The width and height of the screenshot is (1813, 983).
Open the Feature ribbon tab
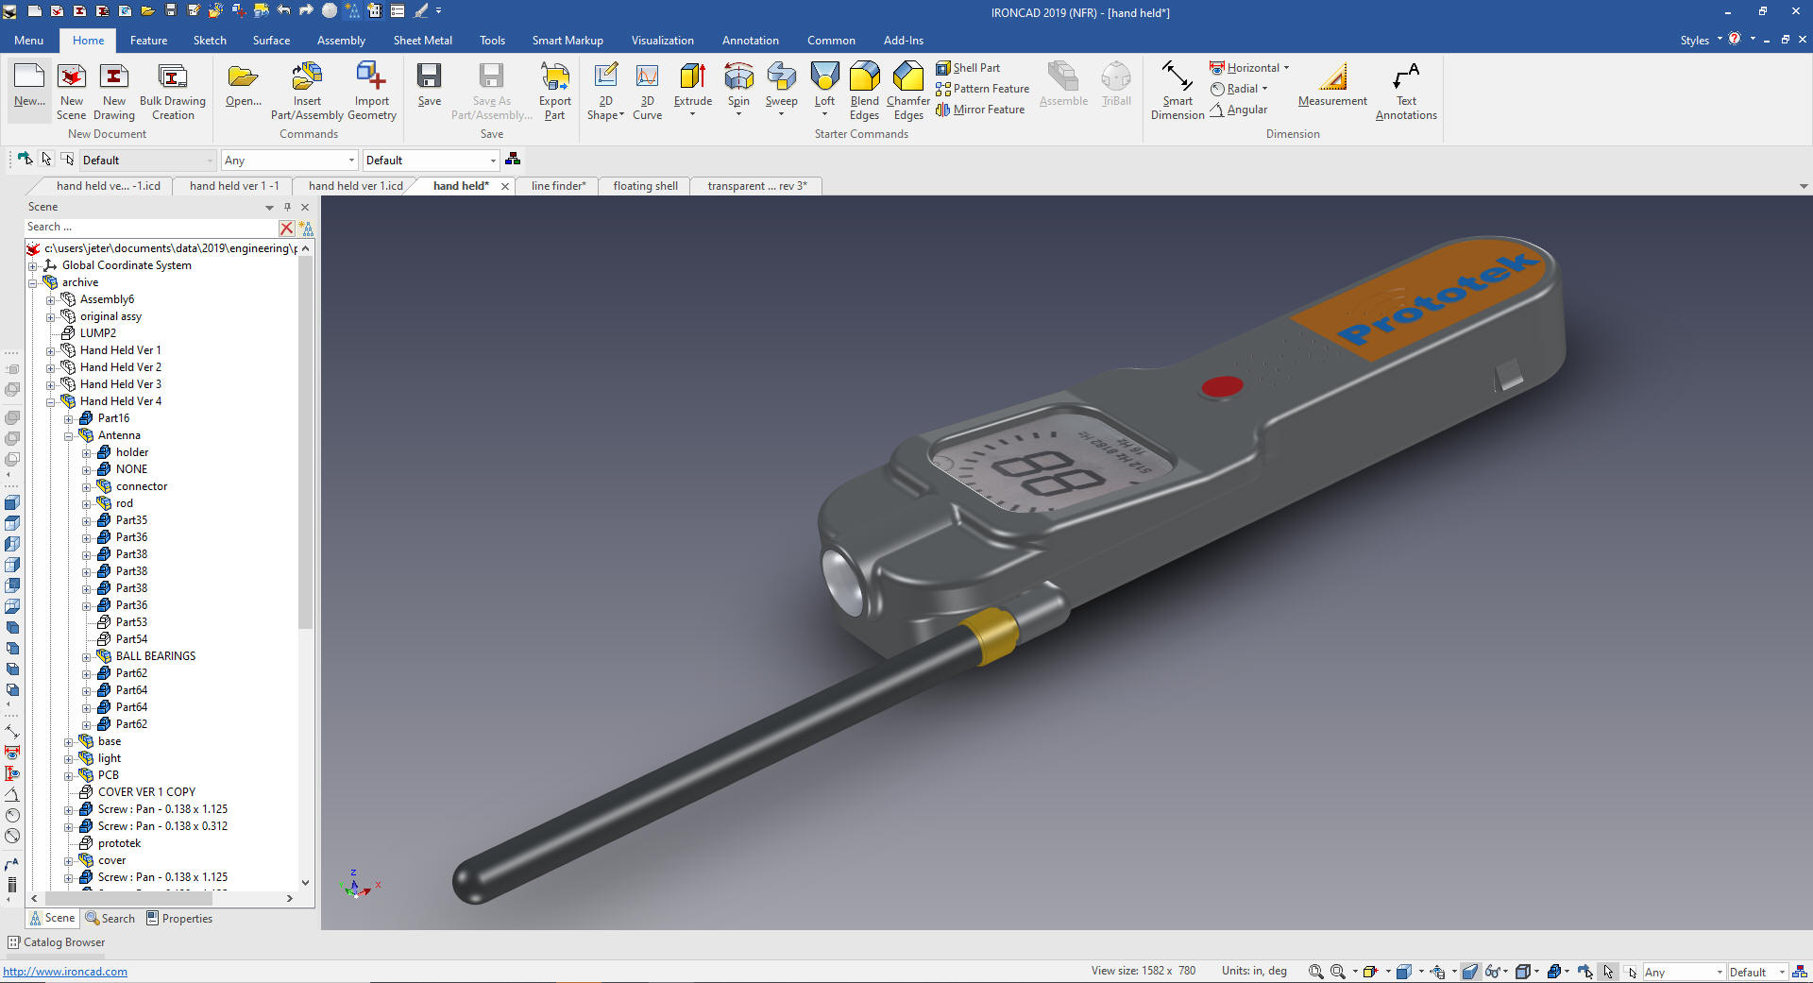coord(148,41)
